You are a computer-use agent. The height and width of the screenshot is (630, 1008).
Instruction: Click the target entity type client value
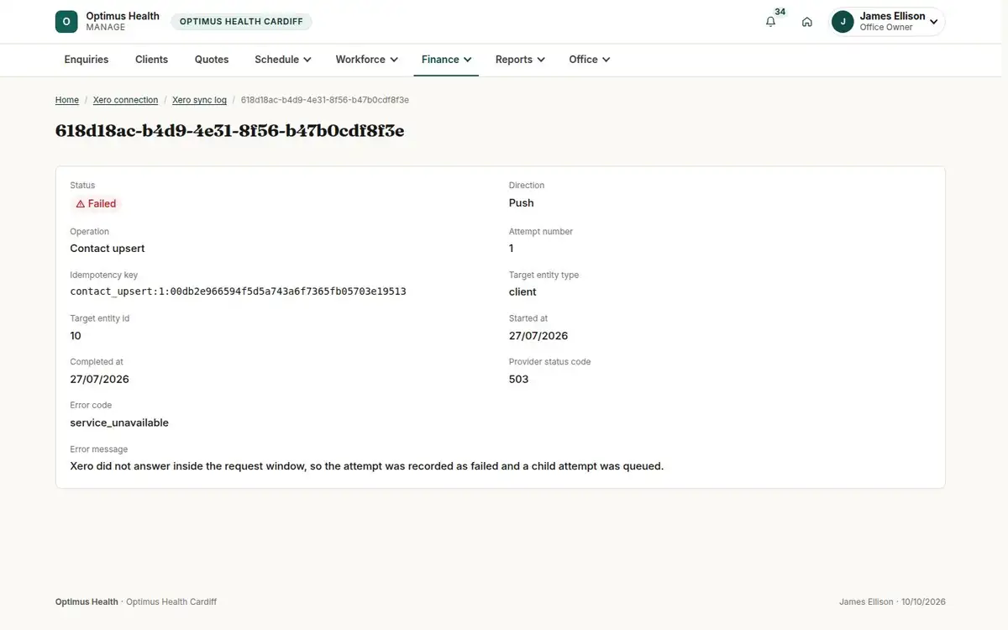pos(522,292)
